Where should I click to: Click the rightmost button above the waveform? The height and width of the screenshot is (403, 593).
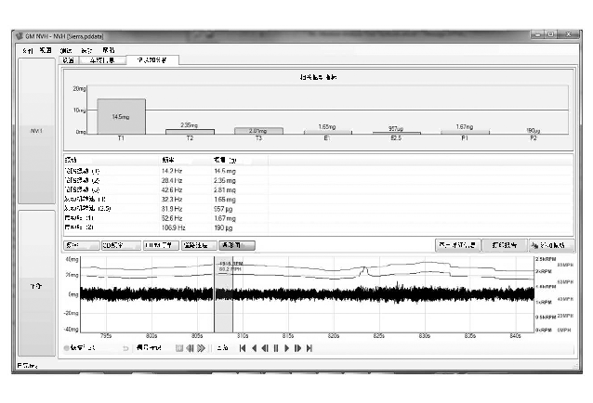pos(552,244)
